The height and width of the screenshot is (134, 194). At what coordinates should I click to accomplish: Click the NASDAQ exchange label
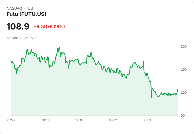point(14,8)
